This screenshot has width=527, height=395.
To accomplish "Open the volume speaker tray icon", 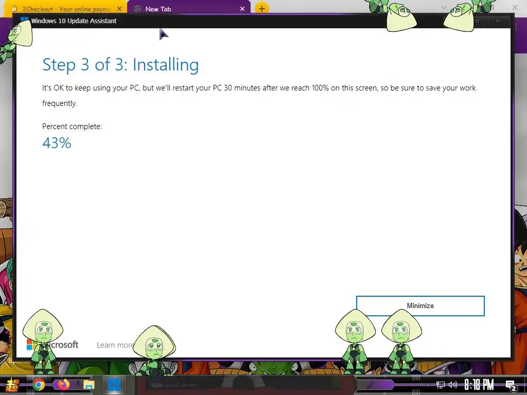I will tap(453, 385).
